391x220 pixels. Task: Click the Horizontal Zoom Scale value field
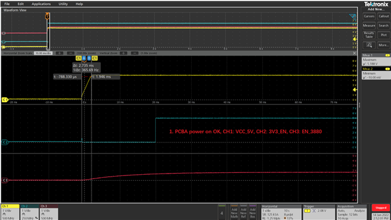43,53
